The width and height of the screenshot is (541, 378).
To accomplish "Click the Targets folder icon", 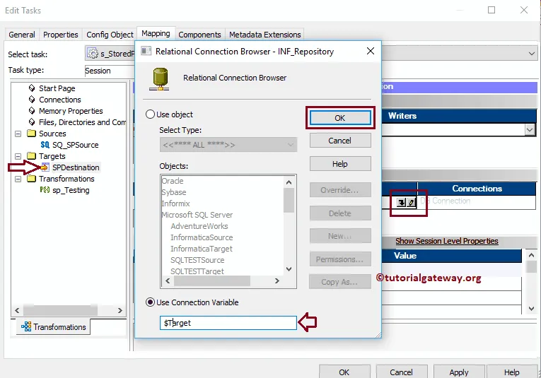I will [x=31, y=156].
